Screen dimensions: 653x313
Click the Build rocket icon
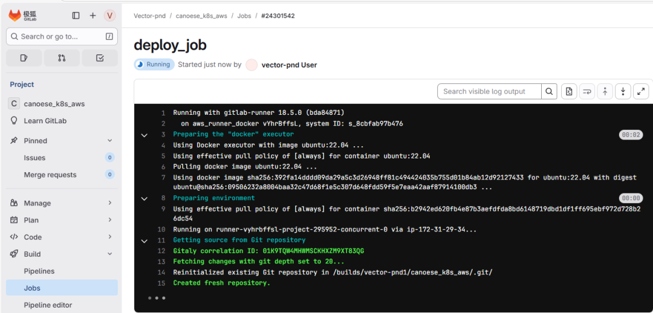14,254
